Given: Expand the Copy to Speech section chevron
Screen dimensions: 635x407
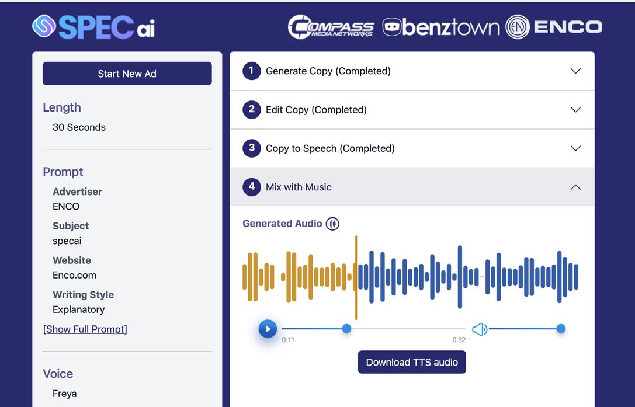Looking at the screenshot, I should click(x=575, y=148).
